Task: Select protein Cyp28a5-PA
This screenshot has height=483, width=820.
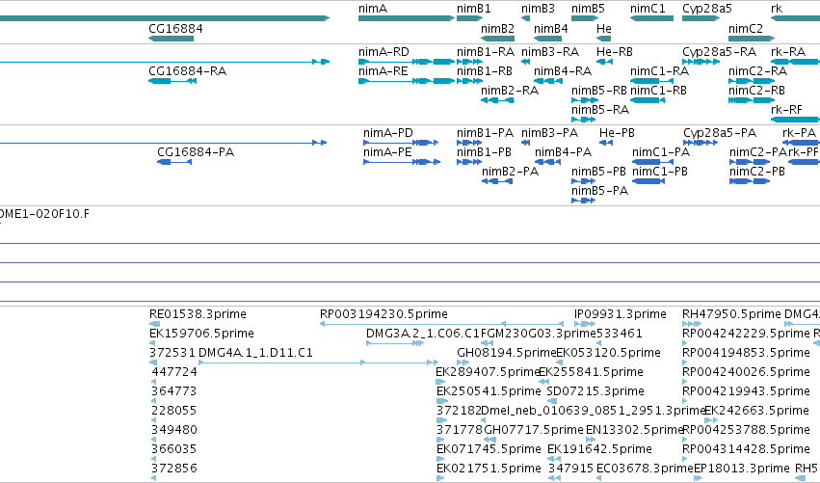Action: 701,143
